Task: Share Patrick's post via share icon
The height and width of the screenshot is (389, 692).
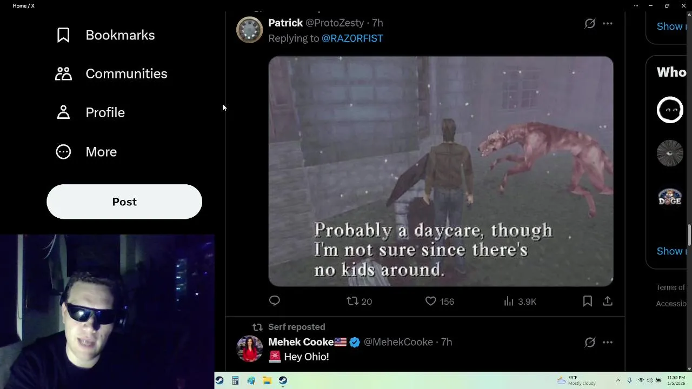Action: [608, 301]
